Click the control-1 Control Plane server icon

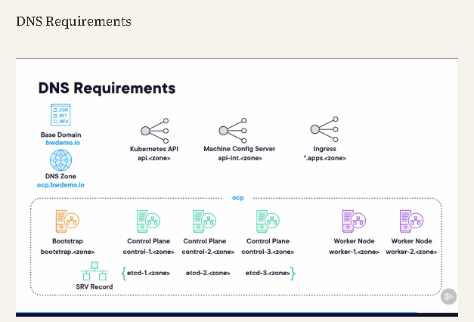(148, 221)
